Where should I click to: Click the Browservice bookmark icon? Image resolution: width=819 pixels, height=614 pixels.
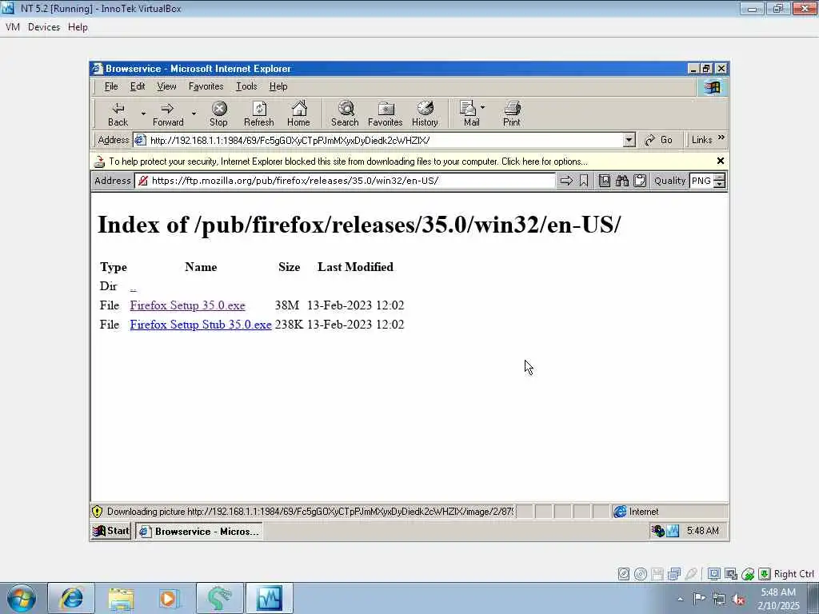point(584,181)
